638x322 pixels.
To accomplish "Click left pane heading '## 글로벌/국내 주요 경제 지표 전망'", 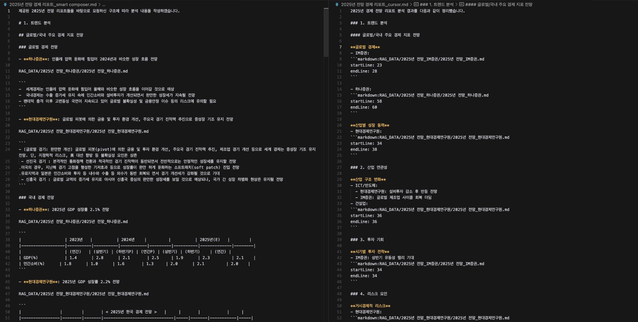I will [51, 35].
